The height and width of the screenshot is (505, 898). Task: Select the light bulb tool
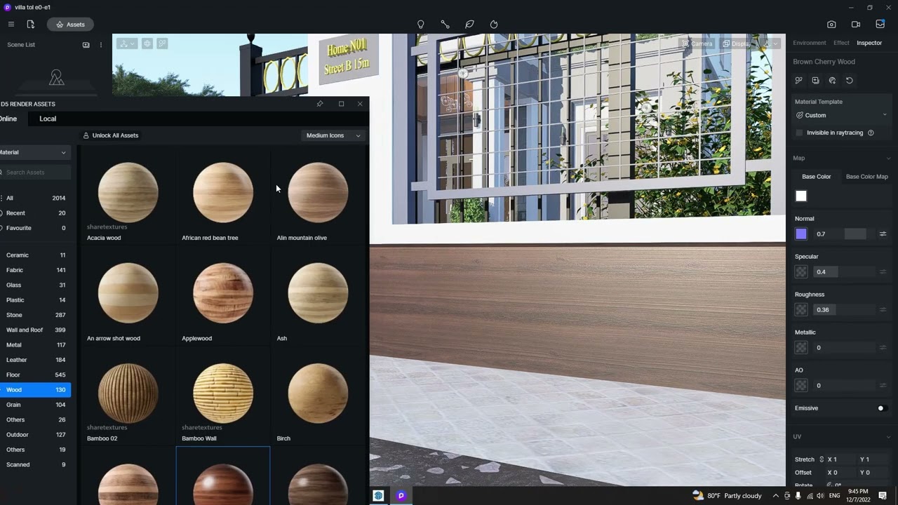click(421, 25)
